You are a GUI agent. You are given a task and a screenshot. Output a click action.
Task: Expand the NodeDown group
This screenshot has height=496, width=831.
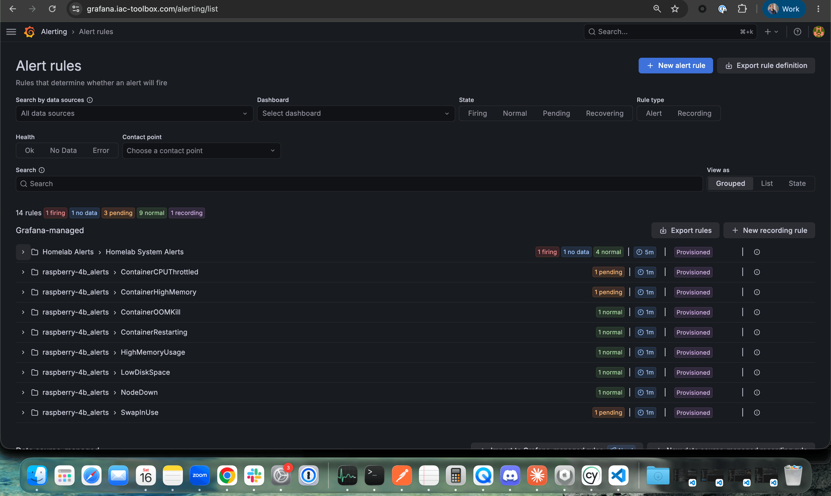point(23,392)
